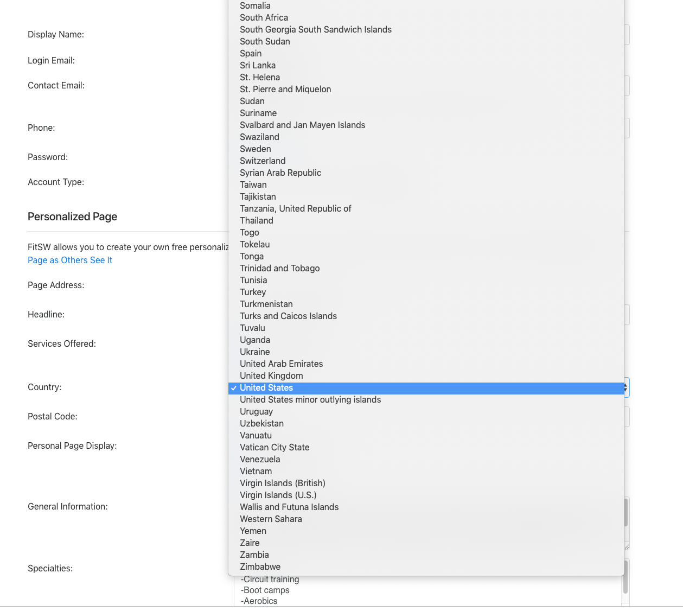Choose Vatican City State

point(426,448)
